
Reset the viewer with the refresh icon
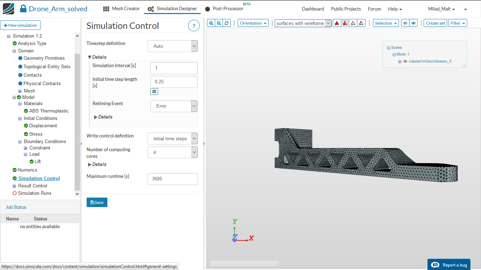pyautogui.click(x=227, y=23)
